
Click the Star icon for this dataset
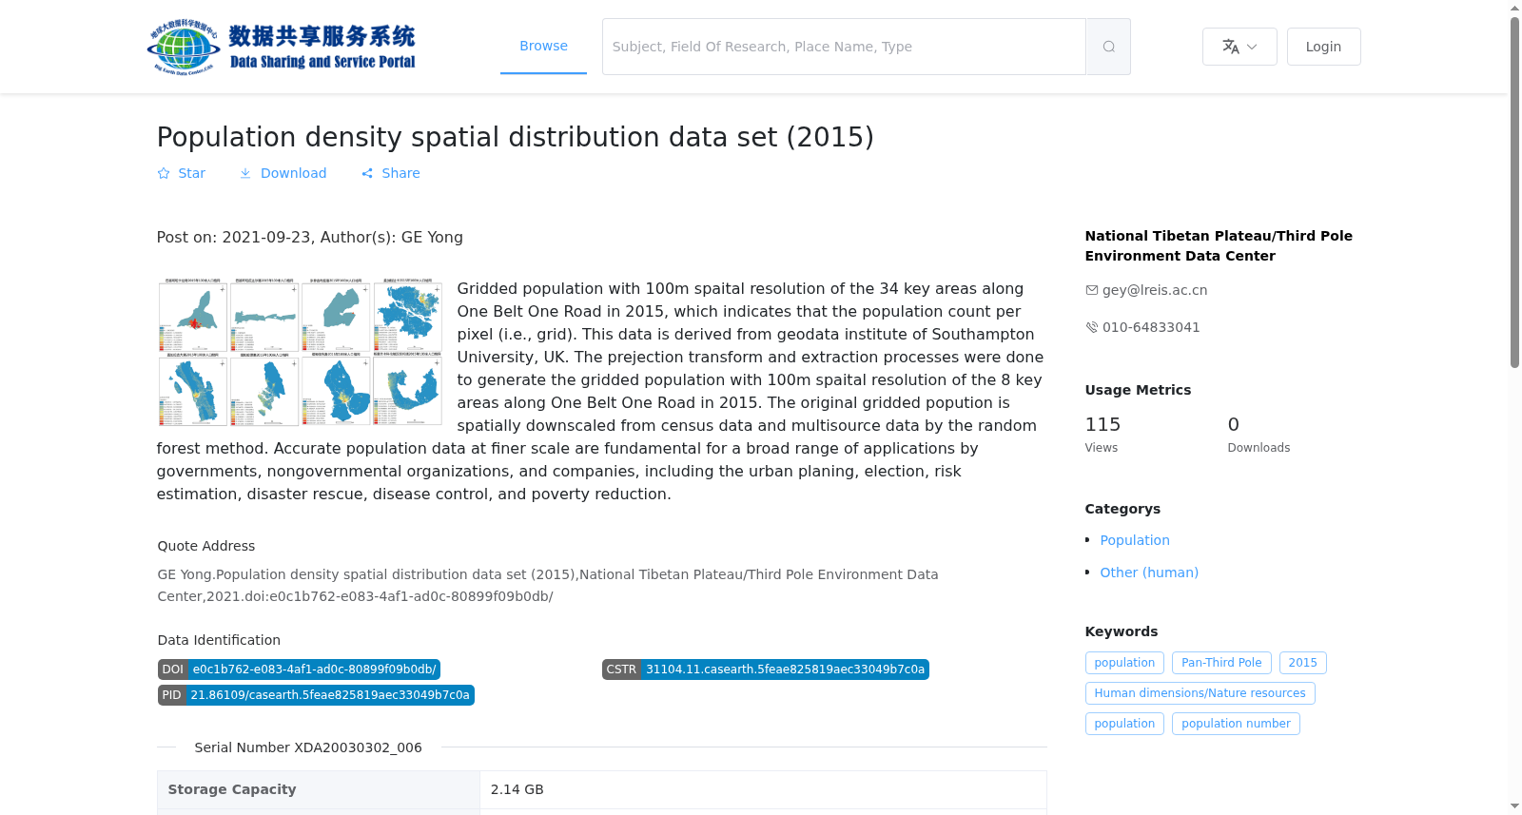164,173
